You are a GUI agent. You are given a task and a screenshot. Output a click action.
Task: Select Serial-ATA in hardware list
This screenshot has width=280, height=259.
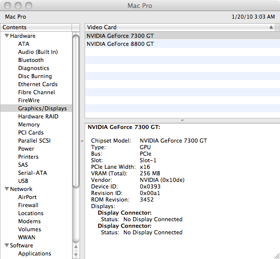[33, 173]
